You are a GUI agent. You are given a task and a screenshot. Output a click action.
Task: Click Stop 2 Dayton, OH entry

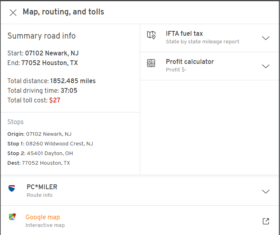tap(40, 153)
